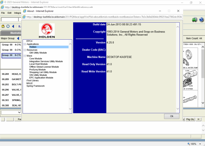Select Group 00 4-CYL row
The image size is (205, 146).
pyautogui.click(x=11, y=45)
